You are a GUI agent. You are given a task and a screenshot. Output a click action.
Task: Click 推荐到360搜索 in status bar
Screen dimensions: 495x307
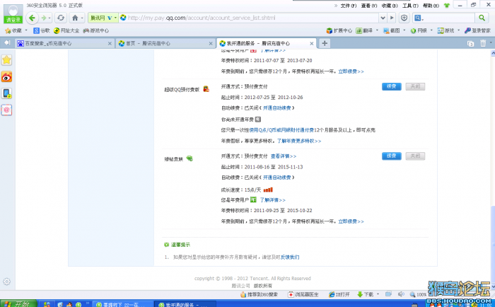coord(260,294)
